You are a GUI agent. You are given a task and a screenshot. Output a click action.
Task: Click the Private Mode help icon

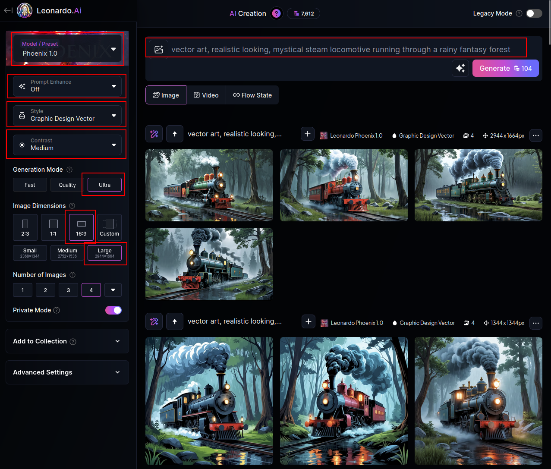(x=57, y=310)
